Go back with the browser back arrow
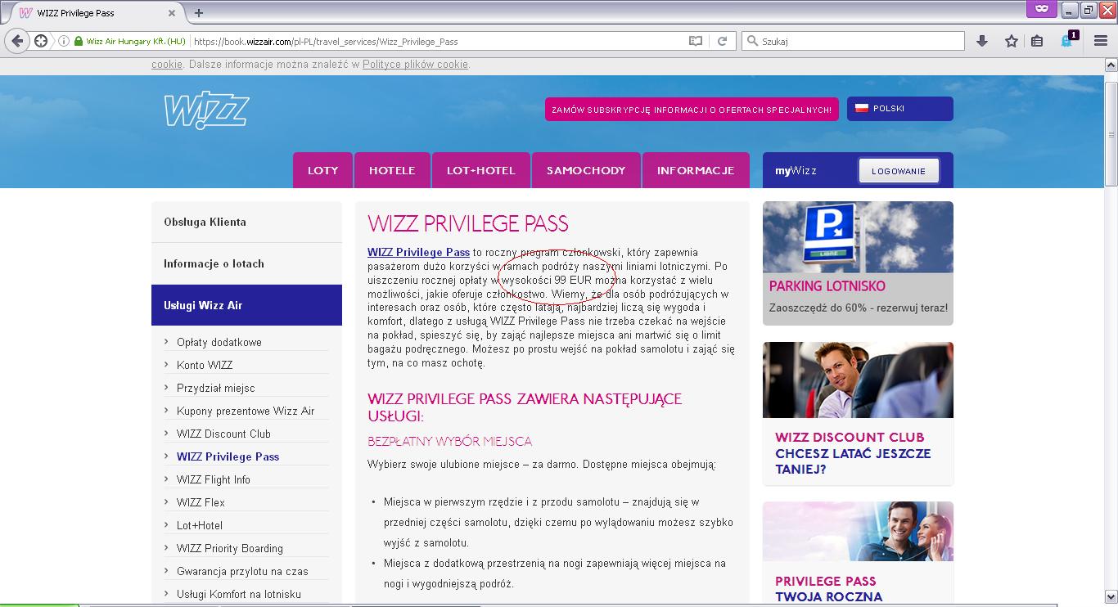This screenshot has height=607, width=1118. click(x=17, y=41)
